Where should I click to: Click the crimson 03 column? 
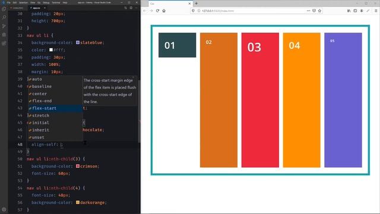pyautogui.click(x=260, y=100)
